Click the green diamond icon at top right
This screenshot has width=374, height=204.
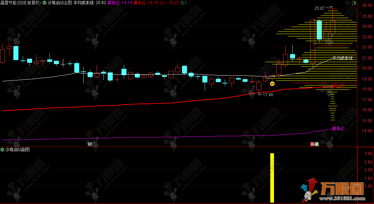(x=348, y=3)
